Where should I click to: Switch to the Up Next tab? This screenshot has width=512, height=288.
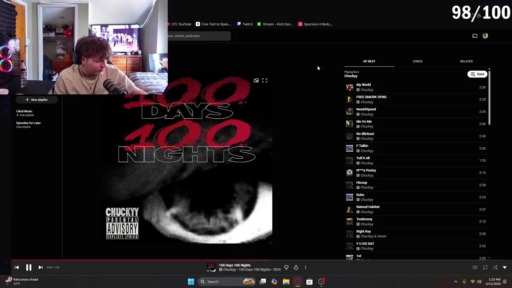(x=369, y=61)
